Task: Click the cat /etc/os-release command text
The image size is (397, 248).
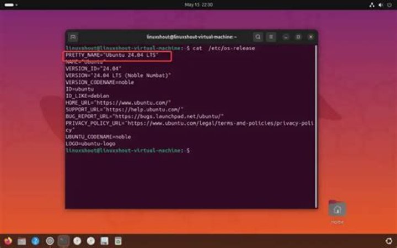Action: [224, 48]
